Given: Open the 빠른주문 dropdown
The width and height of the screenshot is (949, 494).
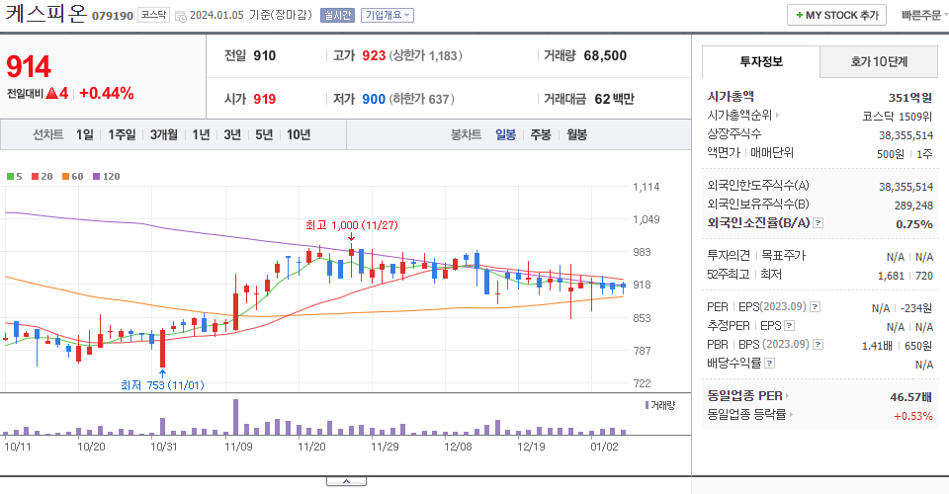Looking at the screenshot, I should tap(924, 15).
